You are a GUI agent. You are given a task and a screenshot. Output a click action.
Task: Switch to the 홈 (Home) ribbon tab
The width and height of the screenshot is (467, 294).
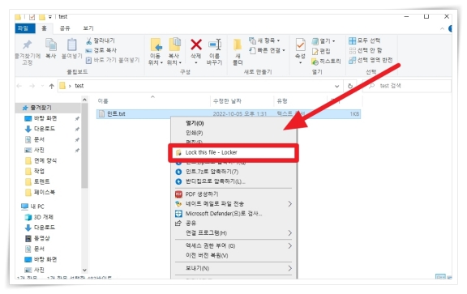(44, 28)
